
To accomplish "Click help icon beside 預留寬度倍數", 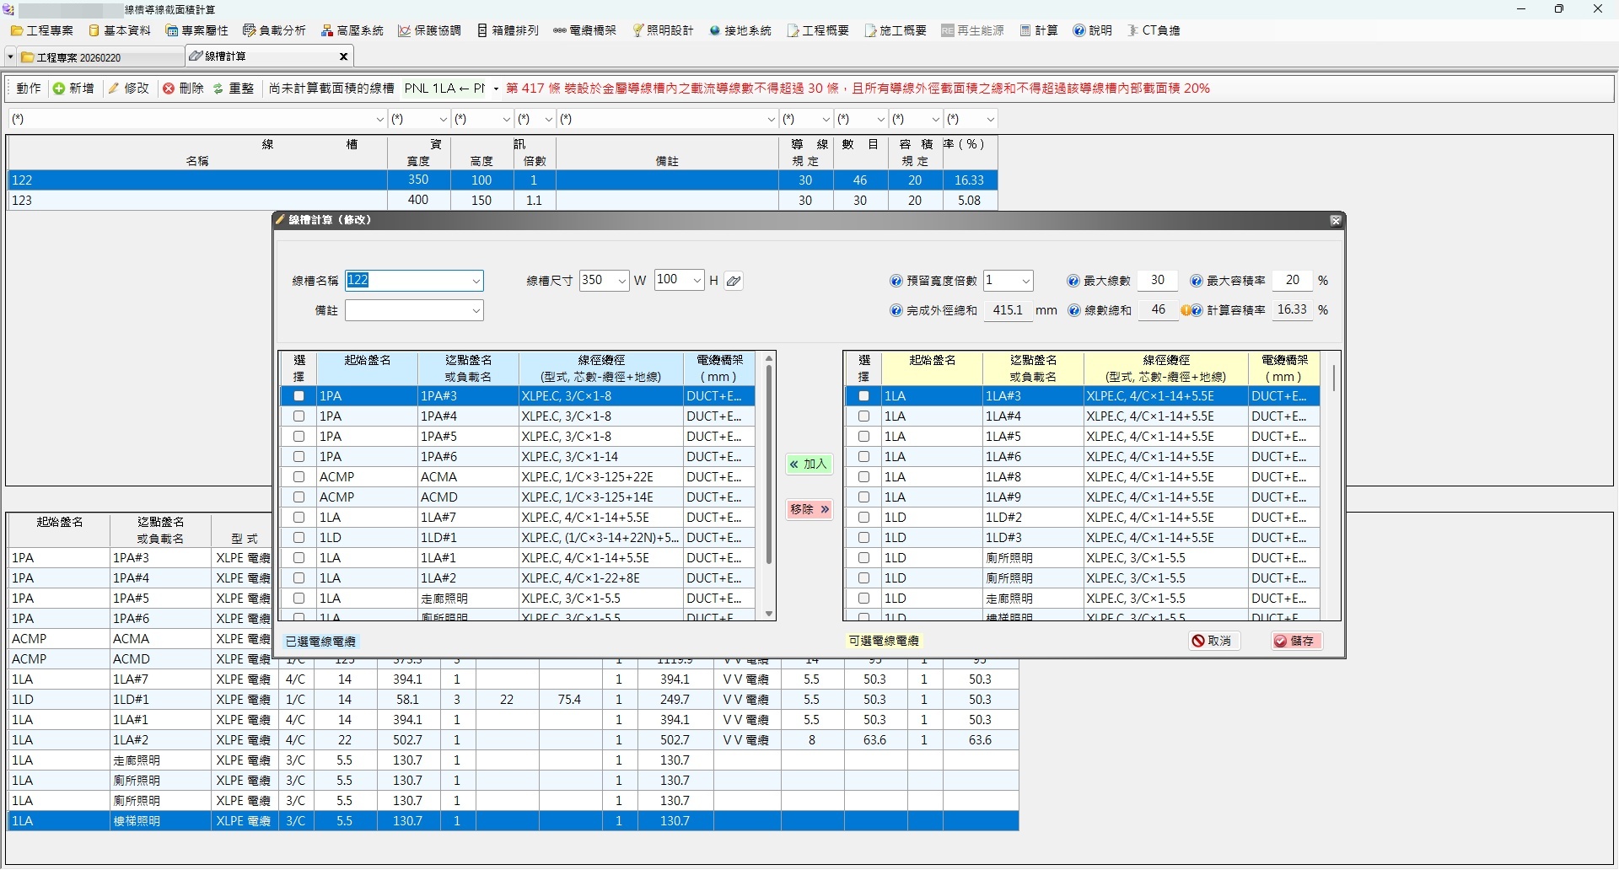I will (x=896, y=281).
